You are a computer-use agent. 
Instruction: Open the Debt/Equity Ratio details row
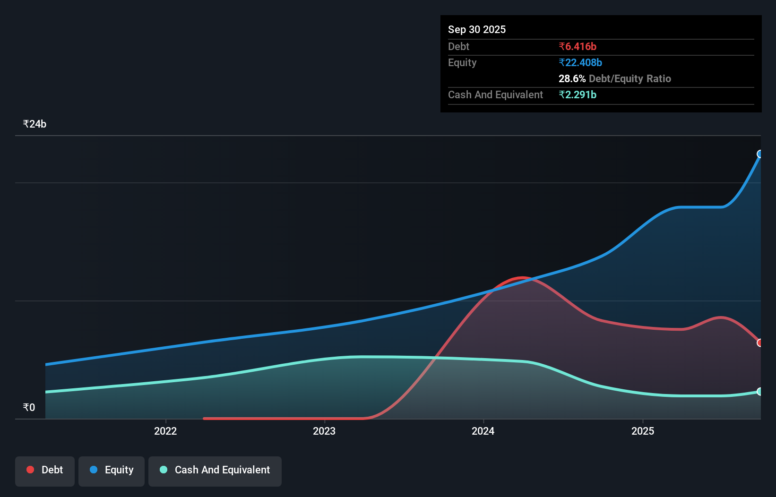[615, 78]
